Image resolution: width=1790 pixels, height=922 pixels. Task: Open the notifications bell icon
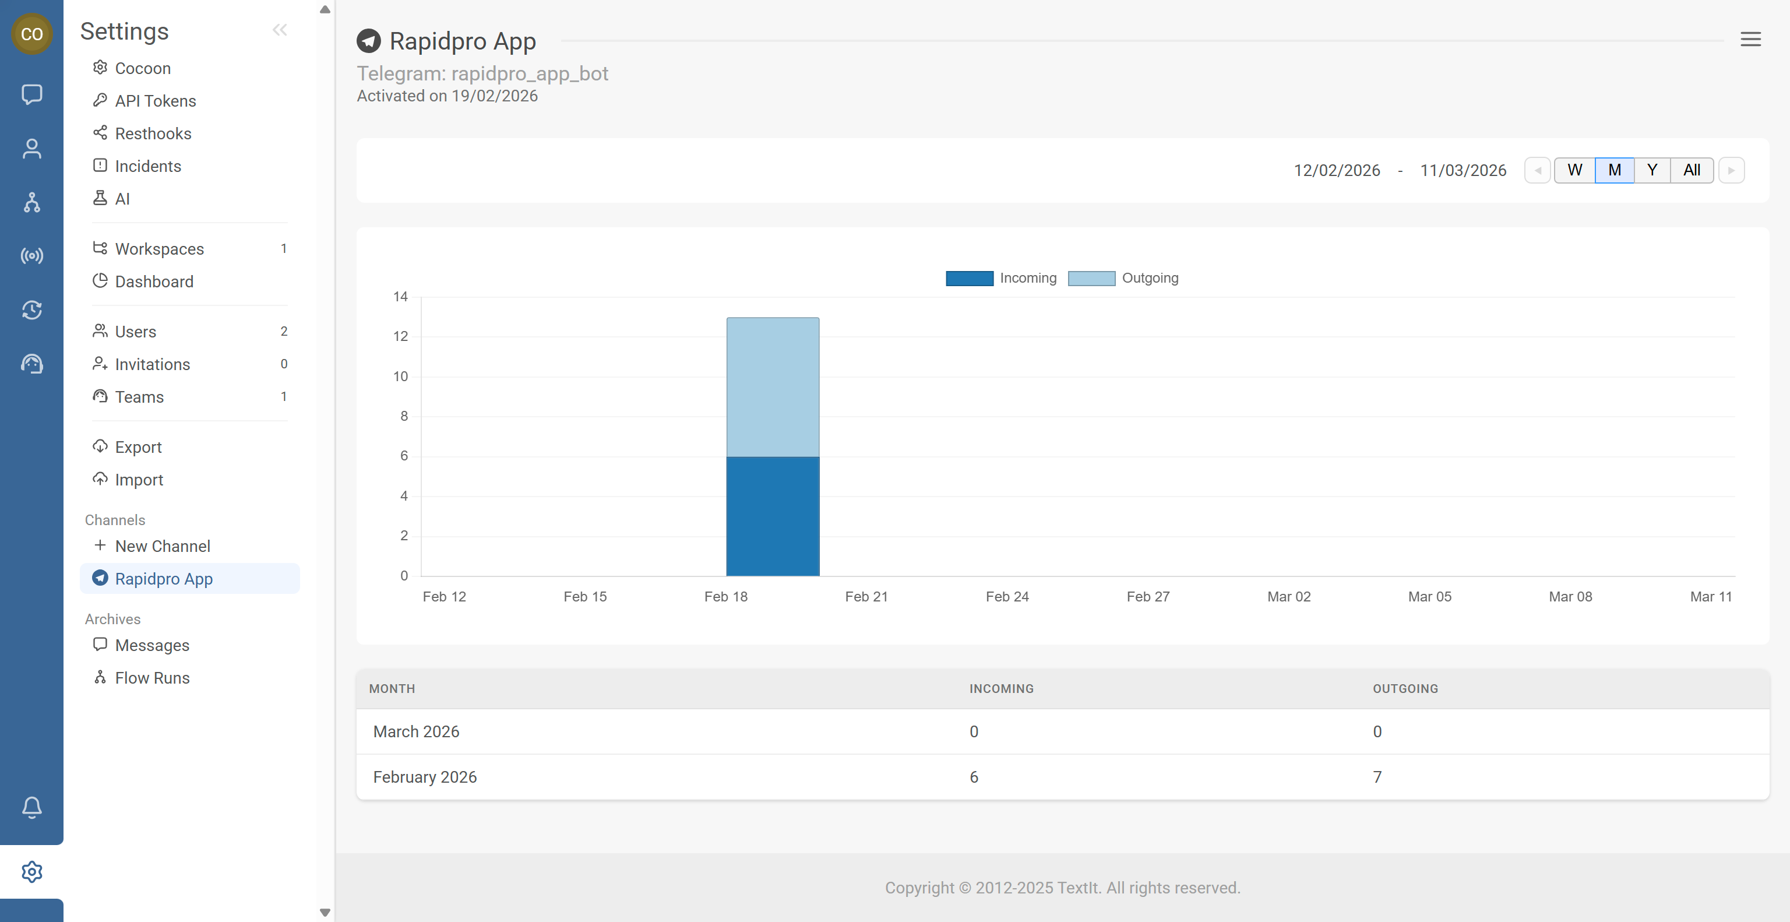point(31,807)
